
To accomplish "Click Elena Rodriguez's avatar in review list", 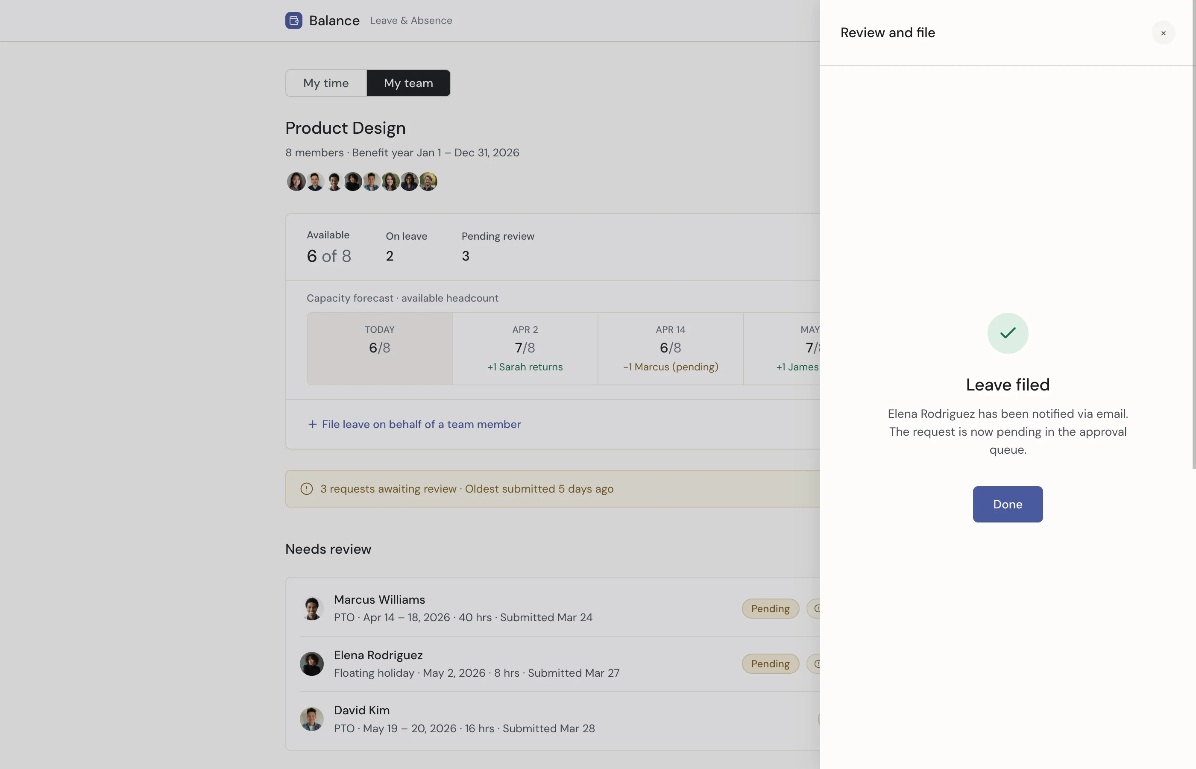I will tap(311, 663).
